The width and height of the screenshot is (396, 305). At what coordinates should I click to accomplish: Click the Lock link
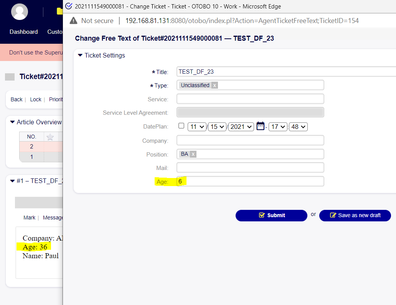coord(35,99)
